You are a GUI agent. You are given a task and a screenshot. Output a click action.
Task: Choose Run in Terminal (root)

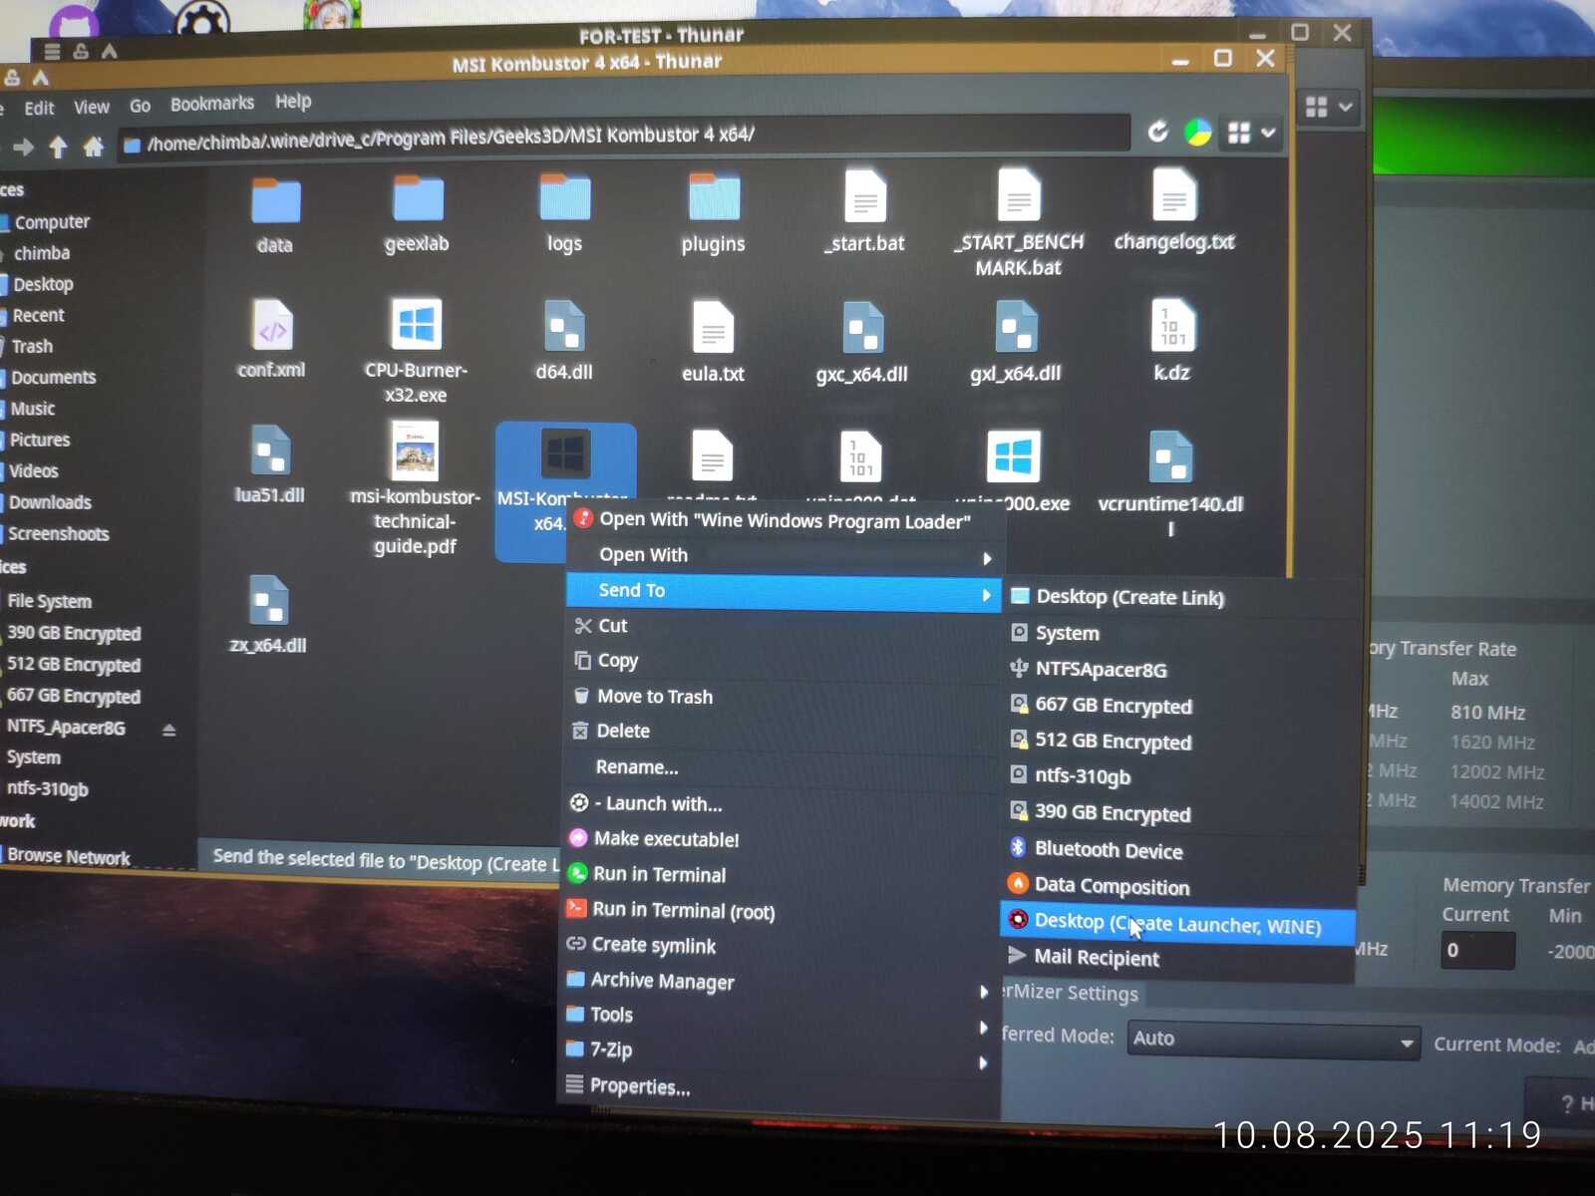(780, 910)
